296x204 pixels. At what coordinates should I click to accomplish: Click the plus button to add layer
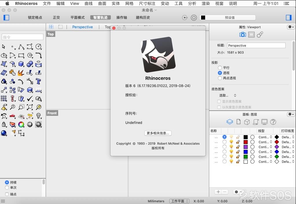pos(218,192)
